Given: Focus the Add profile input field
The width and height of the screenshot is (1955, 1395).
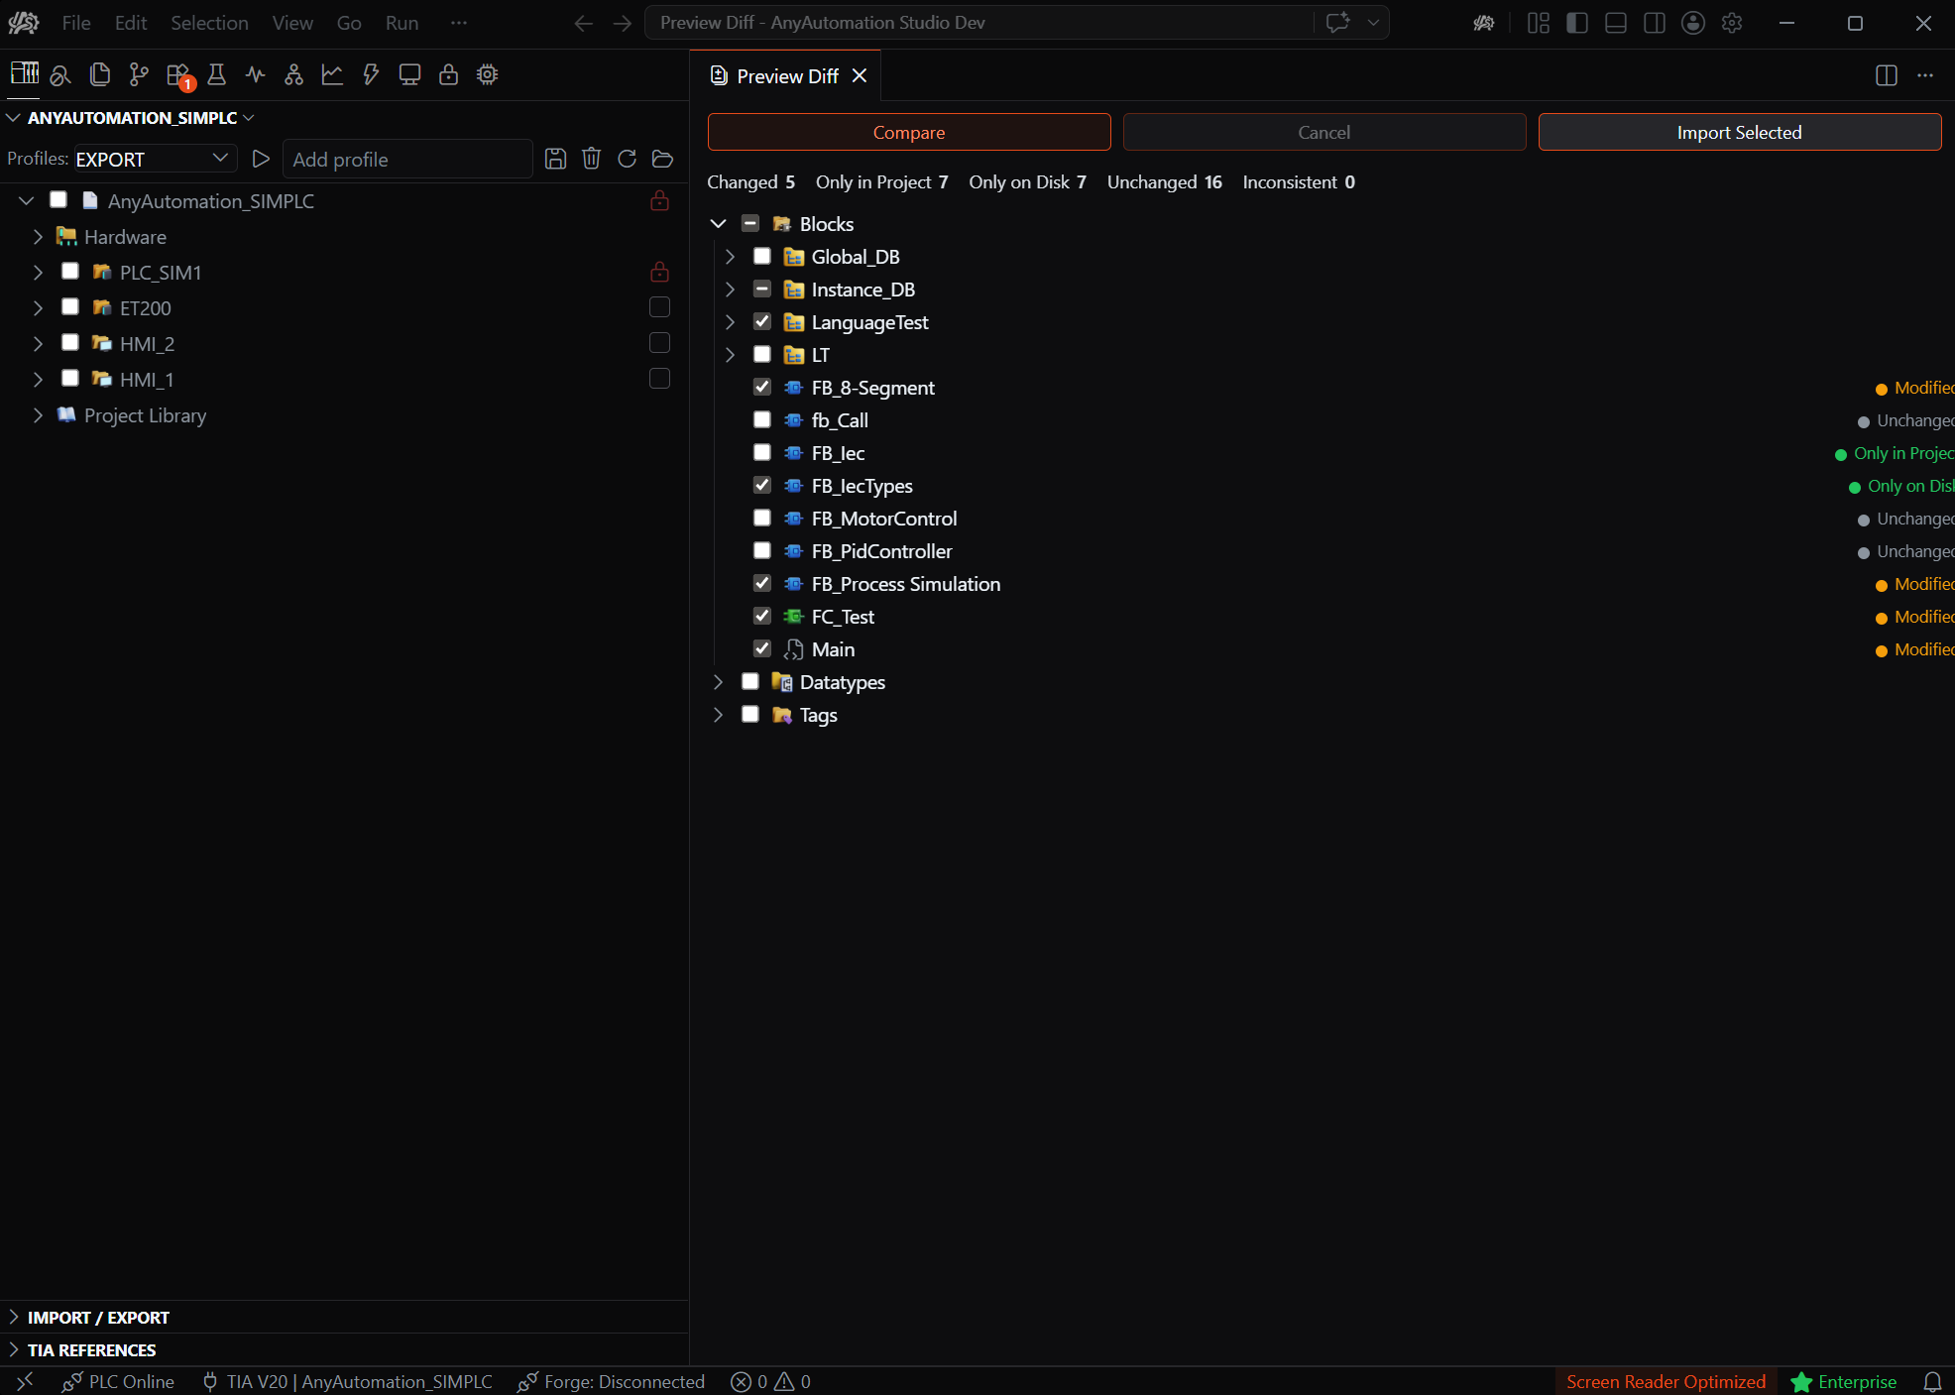Looking at the screenshot, I should [407, 159].
